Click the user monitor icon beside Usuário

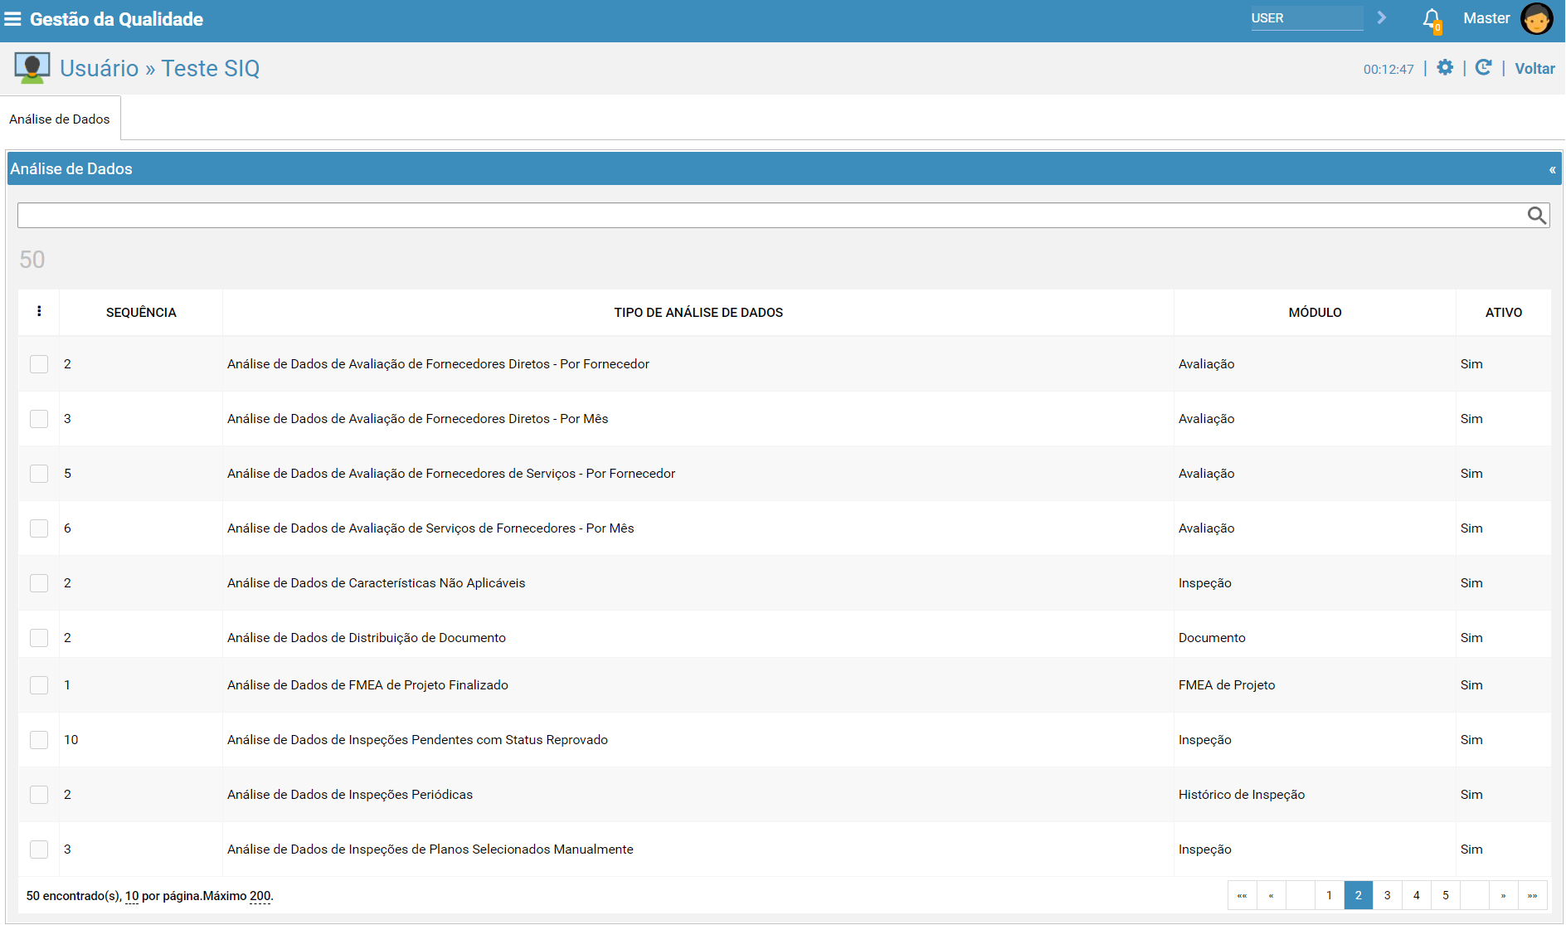point(32,68)
